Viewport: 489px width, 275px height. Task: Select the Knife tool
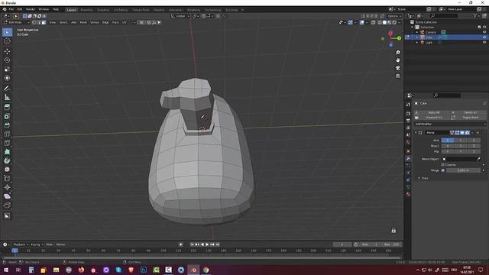coord(7,143)
